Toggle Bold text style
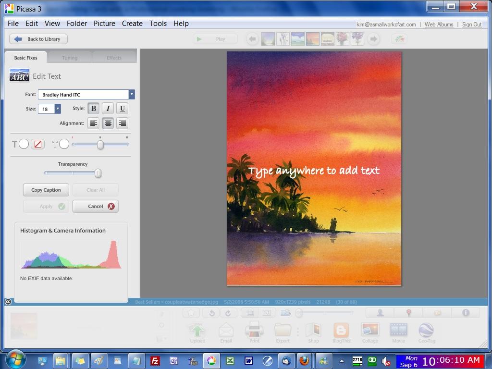This screenshot has height=369, width=492. pos(94,109)
